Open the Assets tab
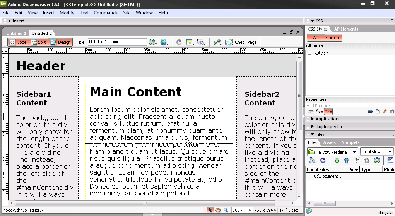The width and height of the screenshot is (395, 216). pyautogui.click(x=330, y=142)
